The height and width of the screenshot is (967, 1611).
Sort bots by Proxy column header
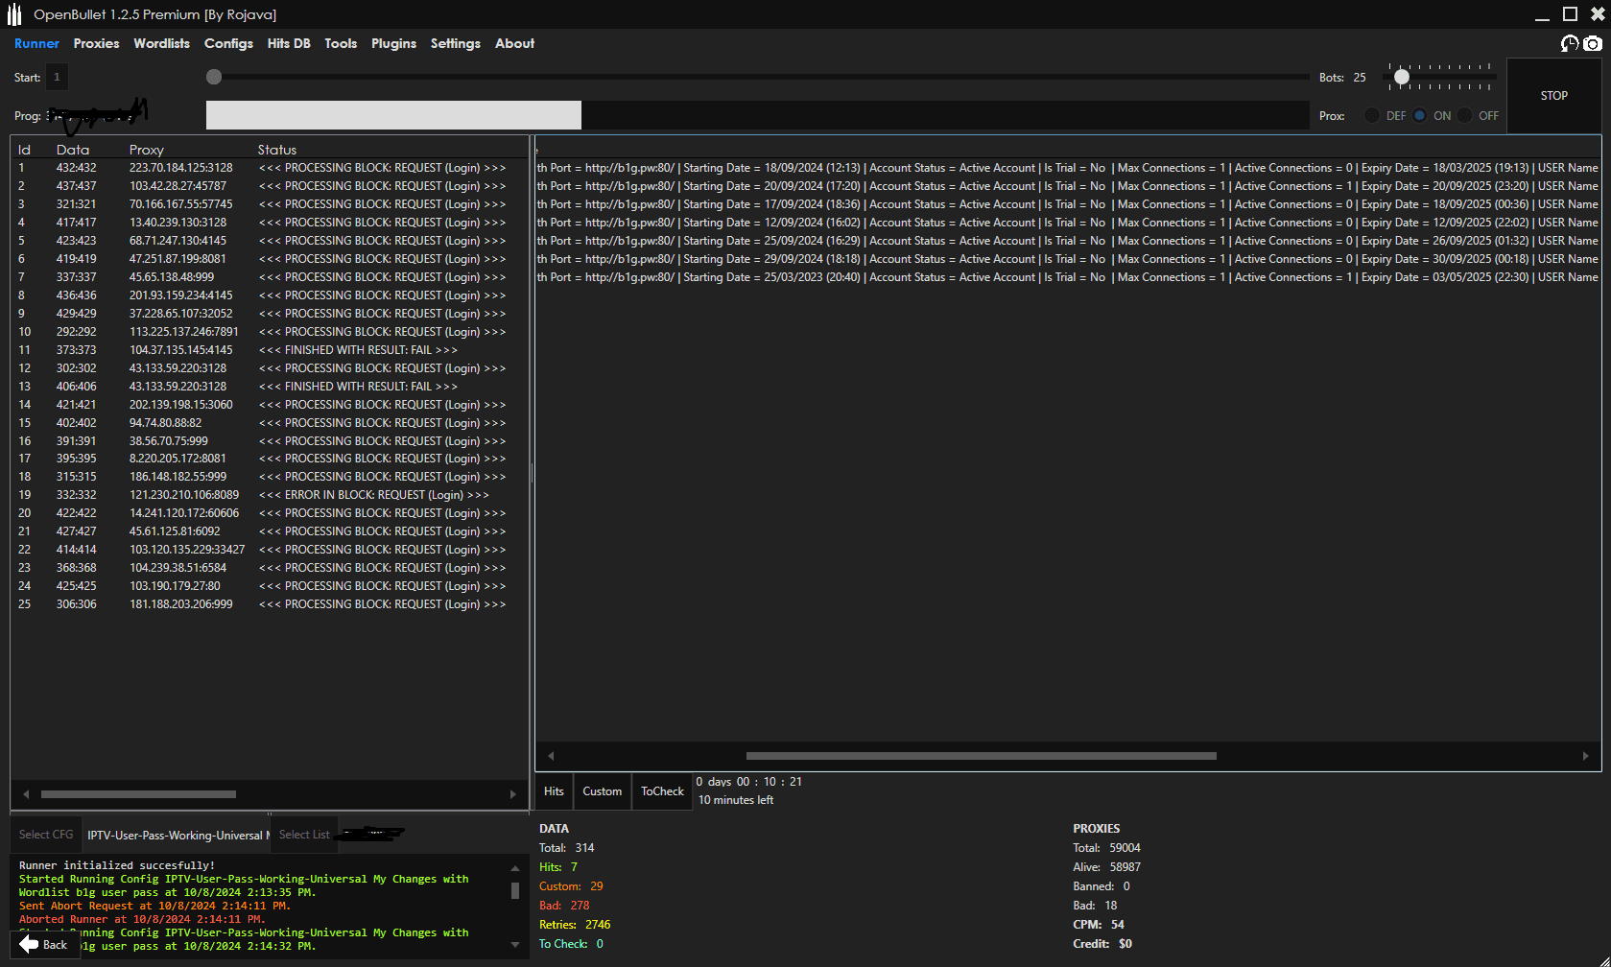click(x=147, y=150)
